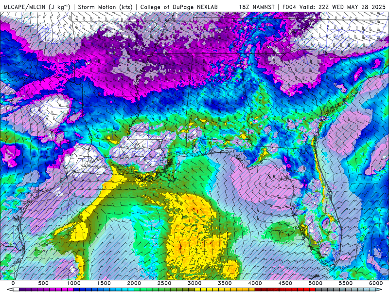Image resolution: width=389 pixels, height=292 pixels.
Task: Click the gray swatch just above 5000
Action: (x=318, y=290)
